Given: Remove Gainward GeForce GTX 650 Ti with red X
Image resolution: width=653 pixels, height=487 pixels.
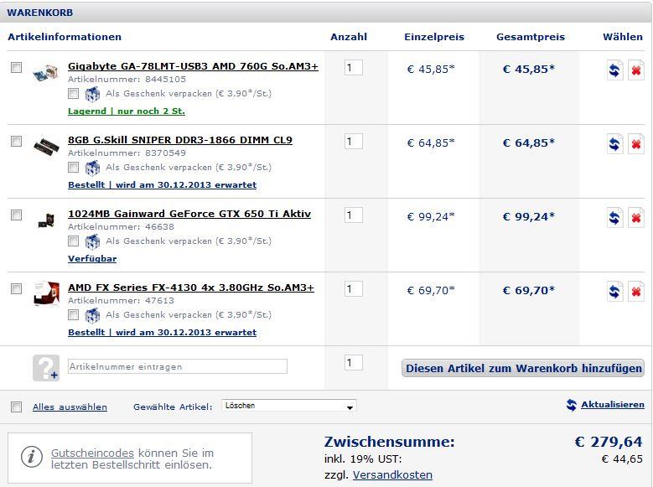Looking at the screenshot, I should 636,218.
